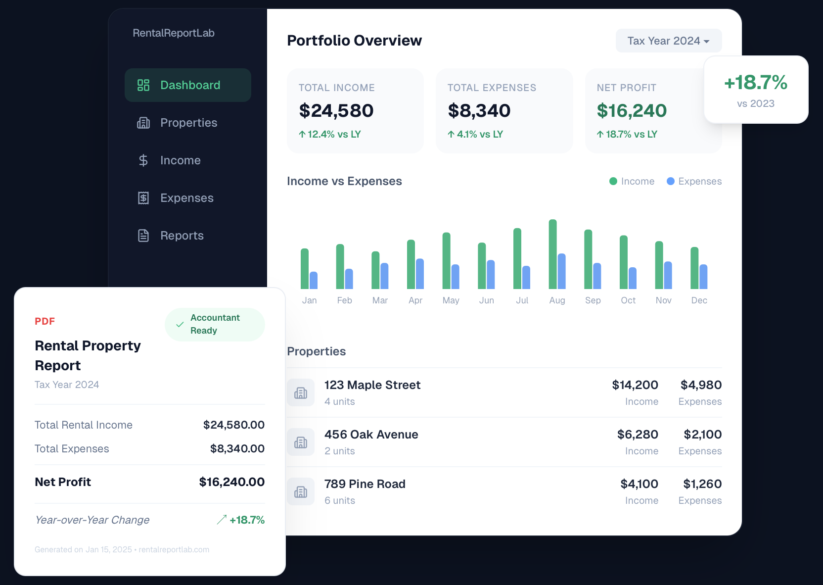Toggle the Expenses series in chart legend

tap(694, 181)
